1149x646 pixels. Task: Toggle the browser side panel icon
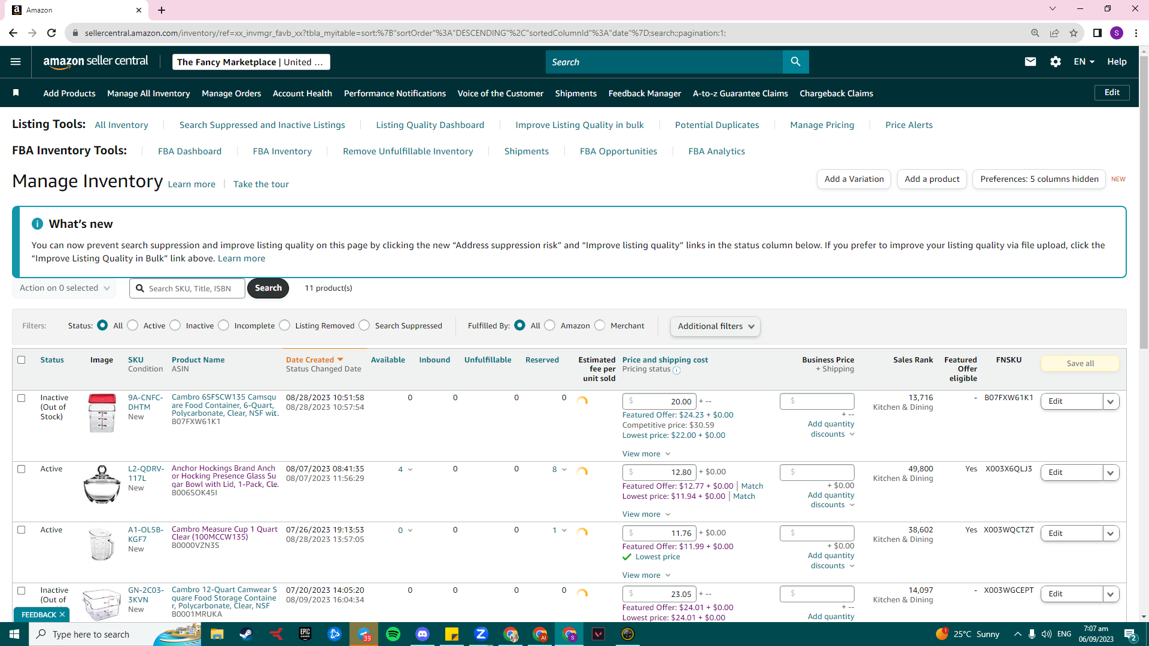[x=1097, y=33]
